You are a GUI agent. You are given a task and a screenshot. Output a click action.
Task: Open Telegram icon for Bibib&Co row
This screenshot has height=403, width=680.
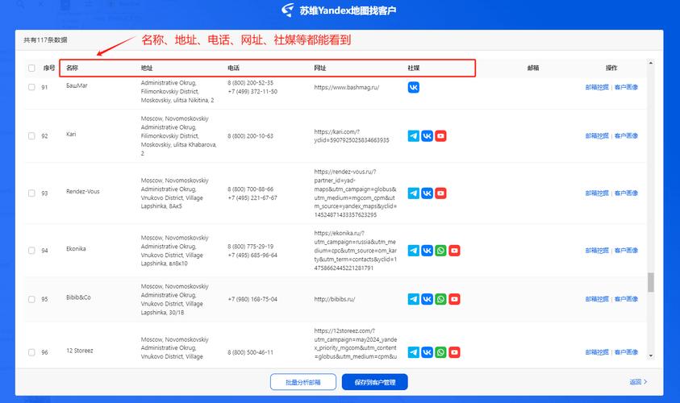tap(414, 299)
